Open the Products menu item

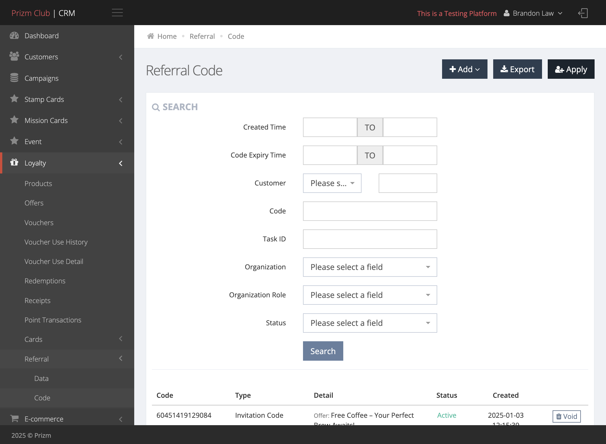coord(38,183)
